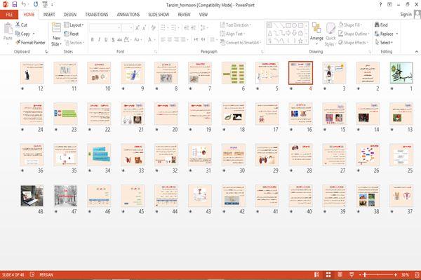Click zoom in plus button

point(396,274)
